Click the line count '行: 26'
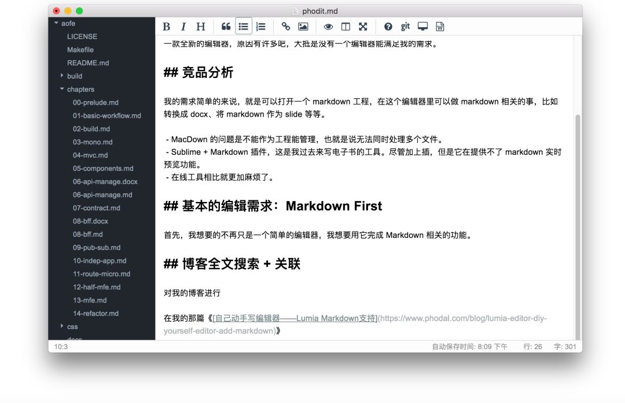The height and width of the screenshot is (403, 625). 532,346
